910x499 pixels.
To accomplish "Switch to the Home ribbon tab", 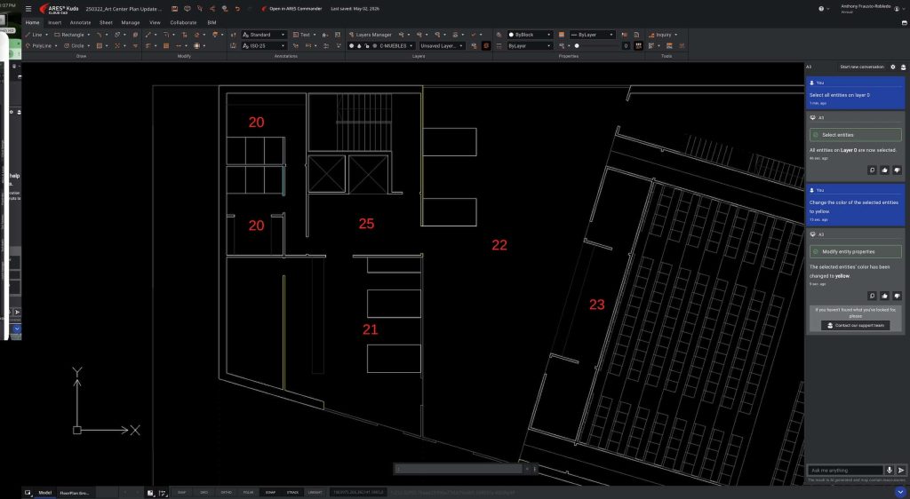I will pos(33,22).
